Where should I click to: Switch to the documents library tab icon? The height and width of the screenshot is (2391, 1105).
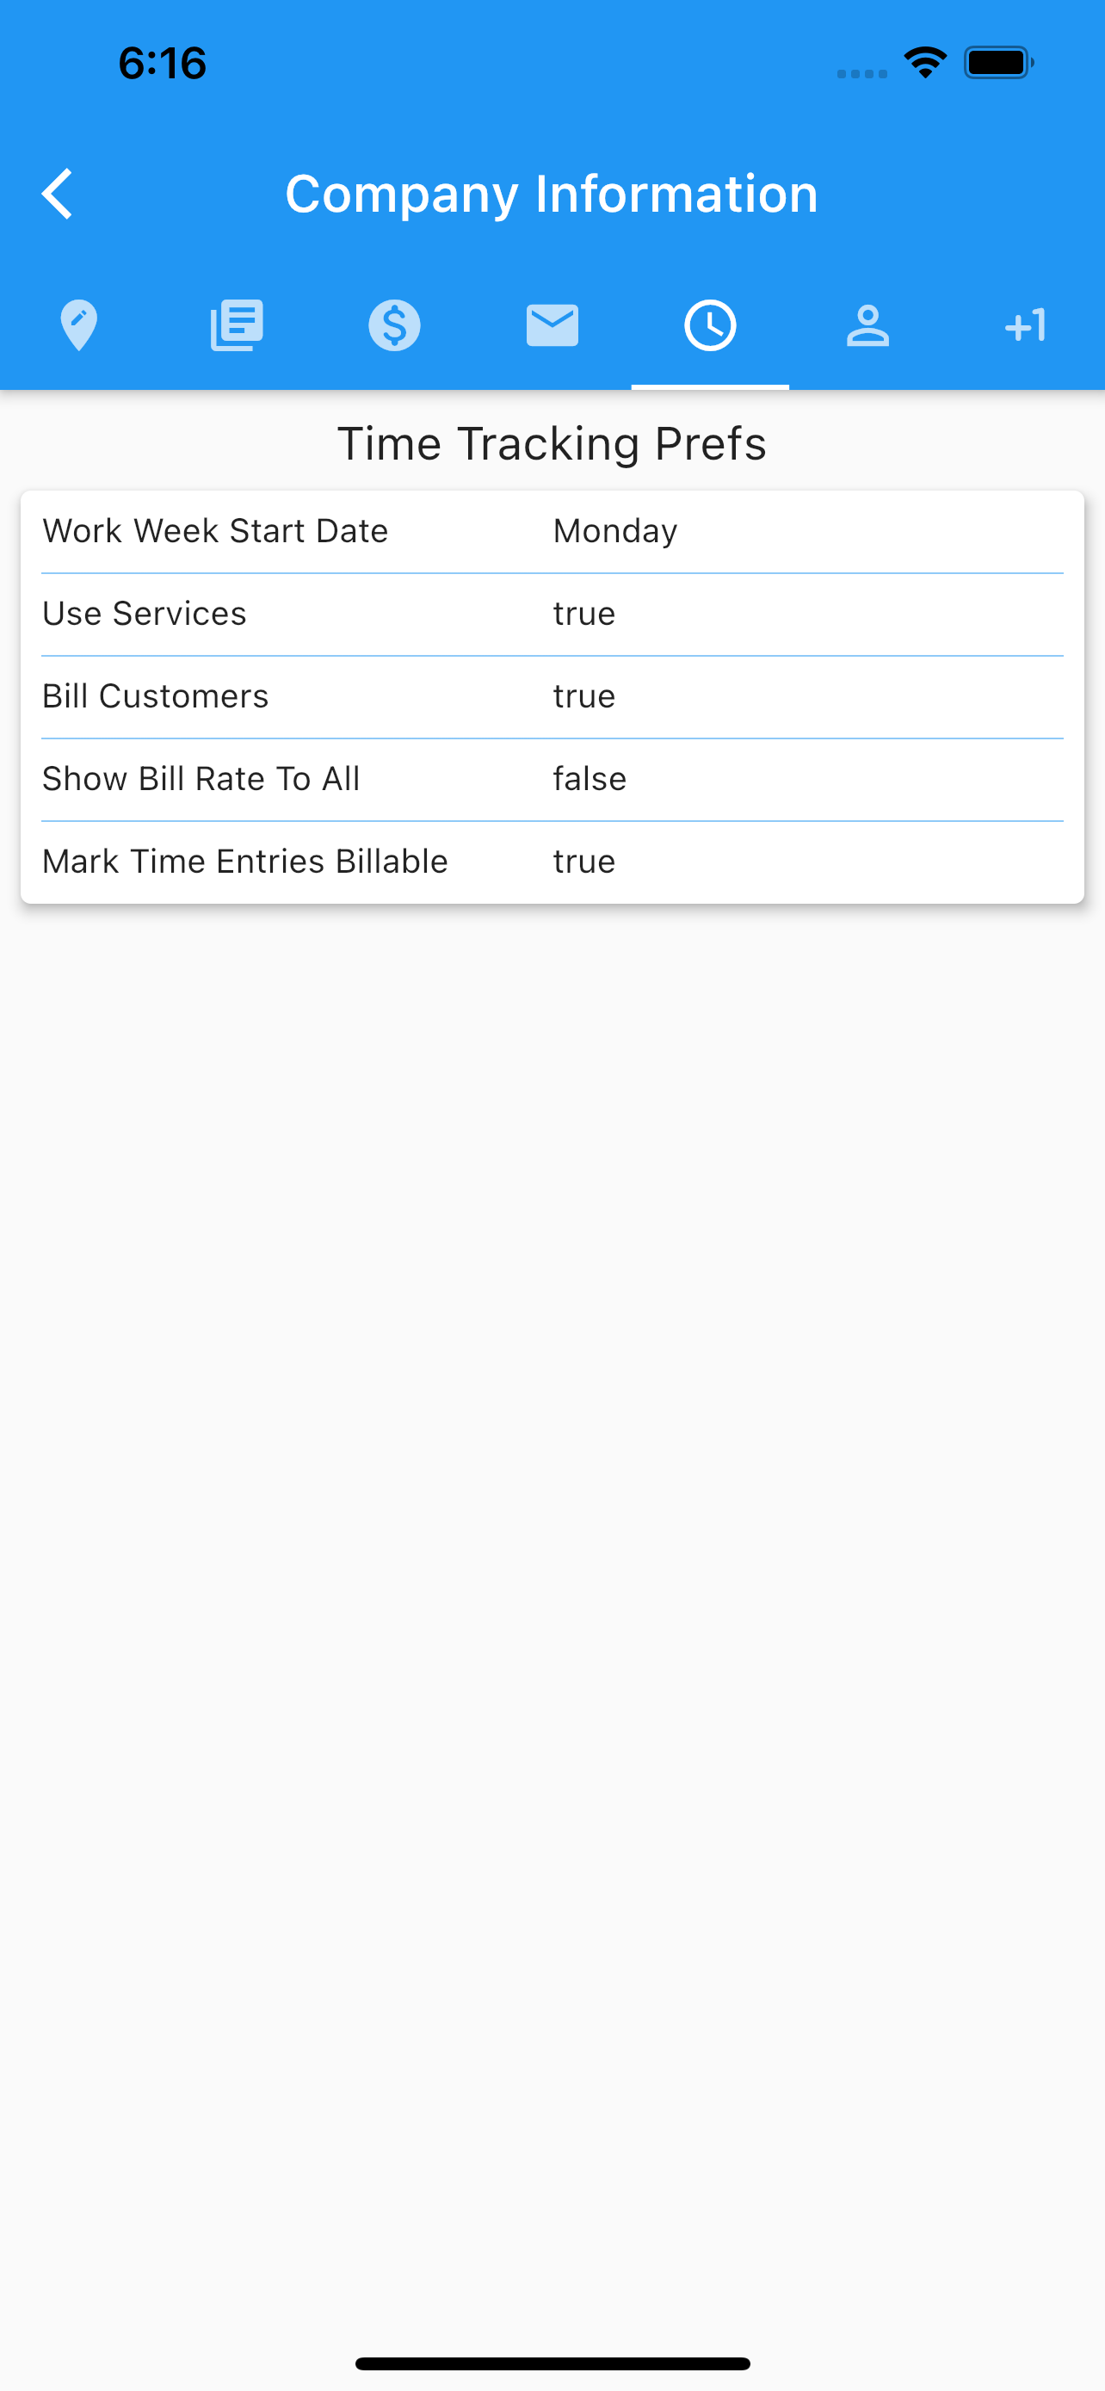click(237, 326)
